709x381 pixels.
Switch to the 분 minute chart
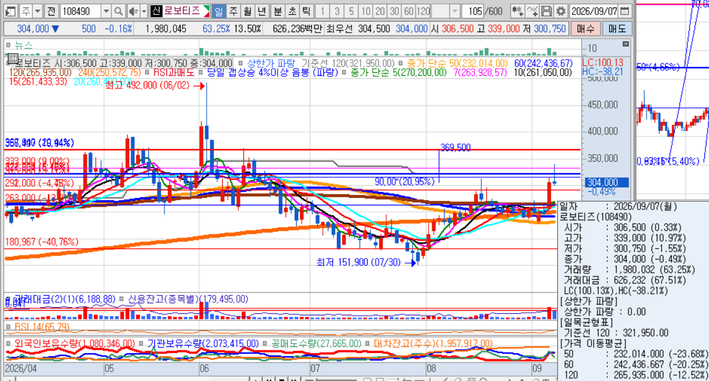278,11
